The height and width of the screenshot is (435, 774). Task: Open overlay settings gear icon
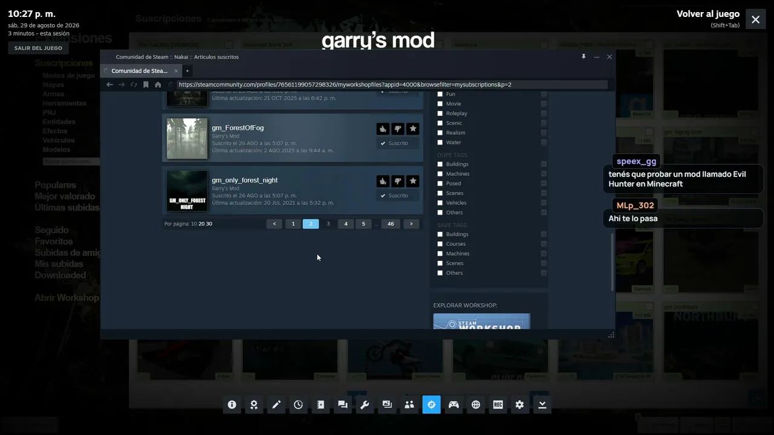point(520,405)
